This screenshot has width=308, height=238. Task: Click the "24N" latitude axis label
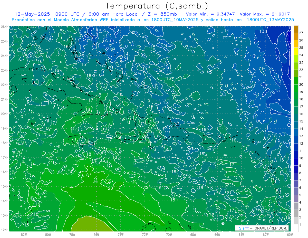tap(4, 56)
